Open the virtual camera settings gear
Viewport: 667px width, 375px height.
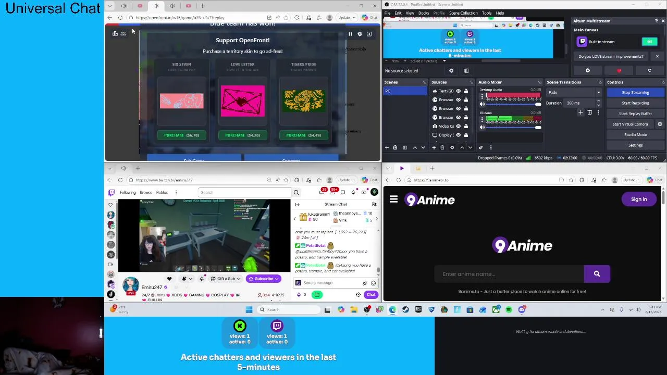[660, 124]
